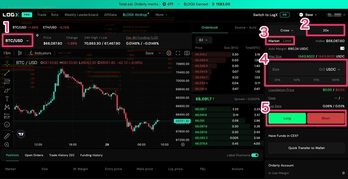The image size is (348, 179).
Task: Expand the More menu
Action: click(x=161, y=15)
